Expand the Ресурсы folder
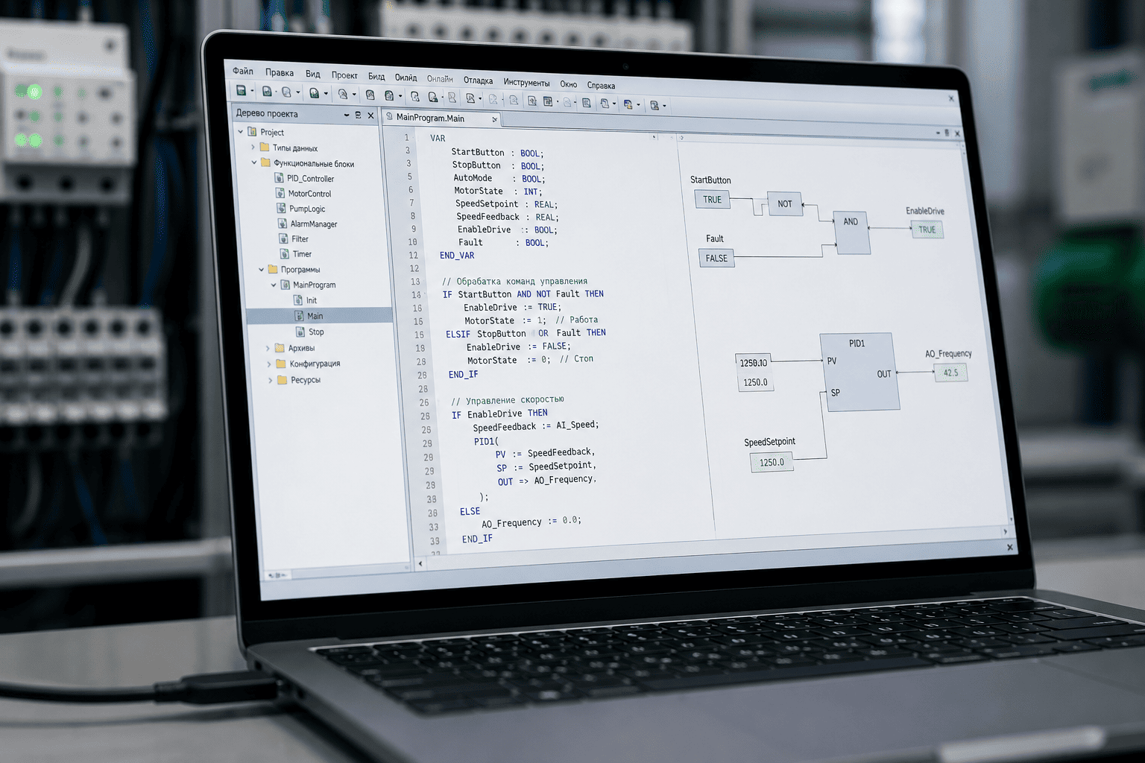Screen dimensions: 1145x763 [271, 380]
